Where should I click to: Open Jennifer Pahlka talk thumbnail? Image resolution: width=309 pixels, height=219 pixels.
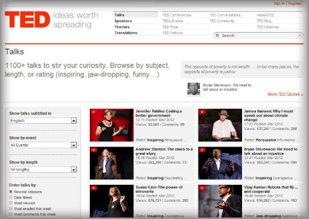pos(112,125)
